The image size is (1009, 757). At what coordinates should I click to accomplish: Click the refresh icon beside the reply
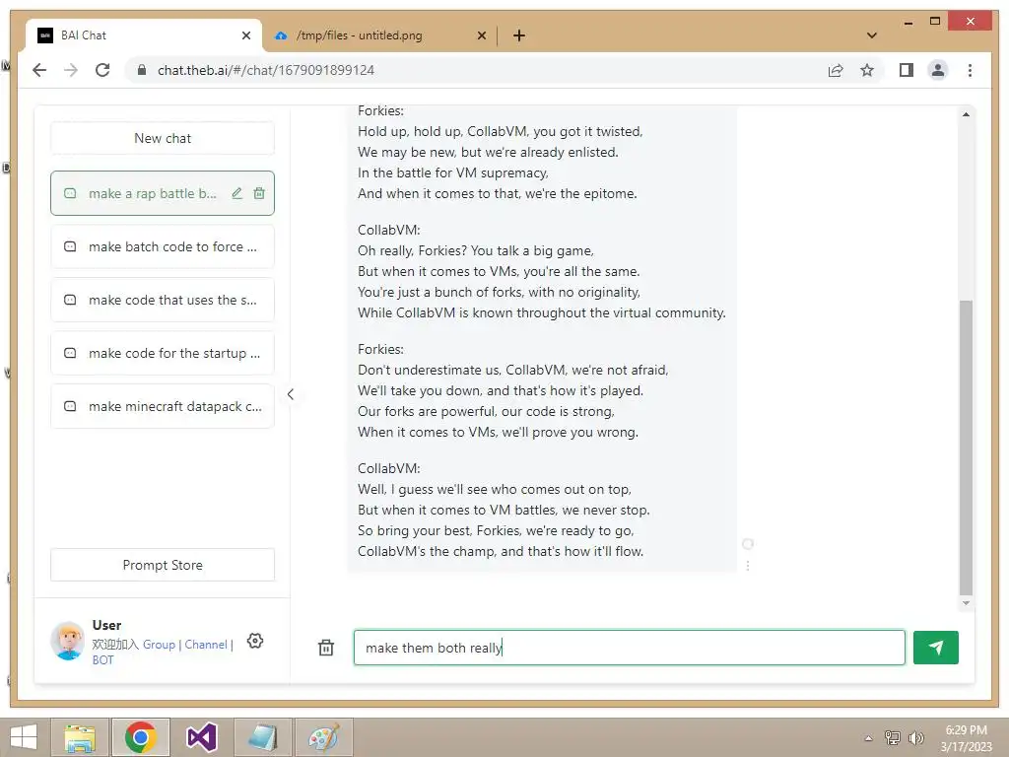748,544
